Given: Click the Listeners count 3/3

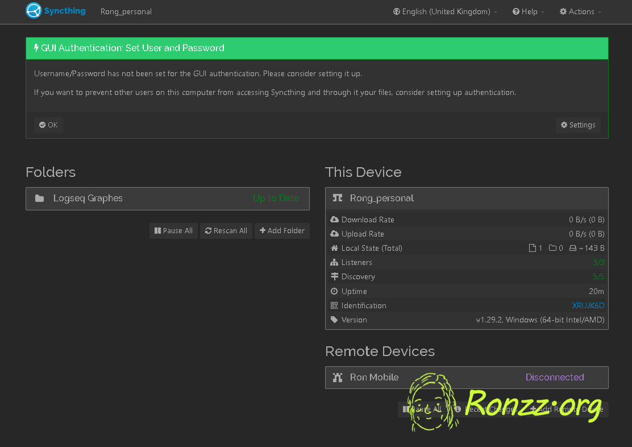Looking at the screenshot, I should [598, 263].
